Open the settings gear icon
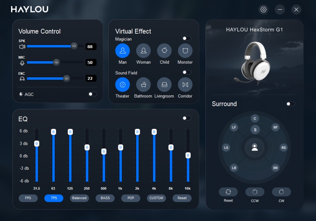 tap(263, 9)
